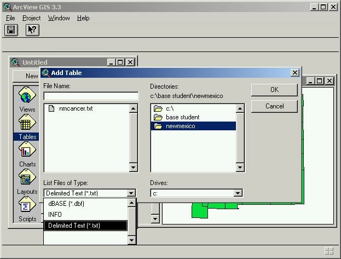Click the Add Table dialog title icon
This screenshot has width=341, height=259.
45,73
